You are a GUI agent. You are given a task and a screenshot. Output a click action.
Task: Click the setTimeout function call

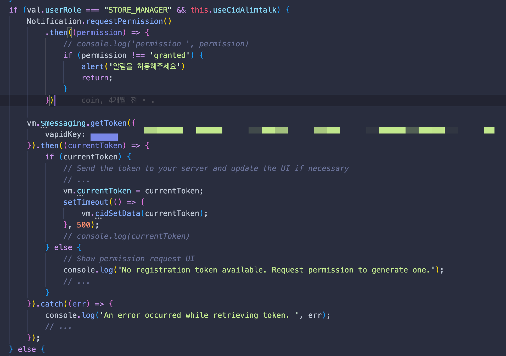click(x=86, y=202)
